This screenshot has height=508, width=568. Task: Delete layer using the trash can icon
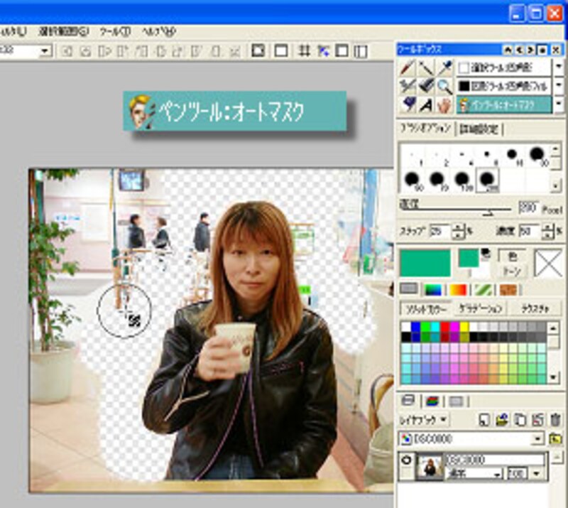pyautogui.click(x=555, y=420)
